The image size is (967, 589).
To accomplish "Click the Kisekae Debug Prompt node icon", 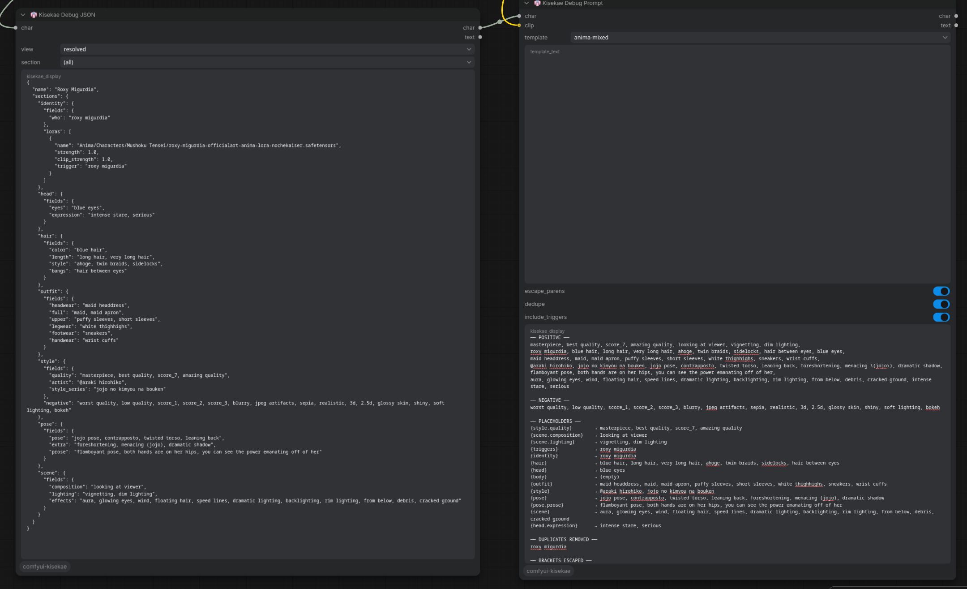I will tap(537, 3).
